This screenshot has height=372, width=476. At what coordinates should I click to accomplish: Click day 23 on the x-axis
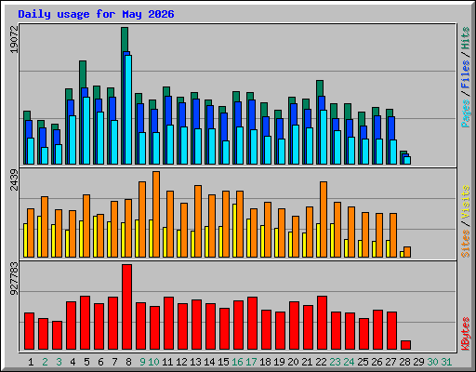pos(335,362)
